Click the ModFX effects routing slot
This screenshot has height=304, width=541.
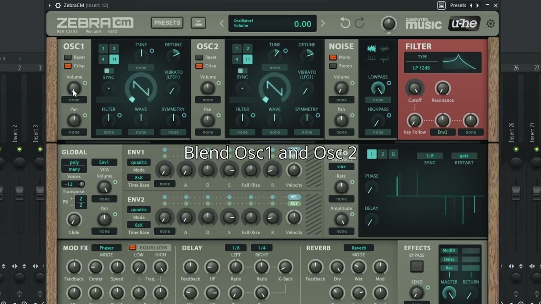449,251
